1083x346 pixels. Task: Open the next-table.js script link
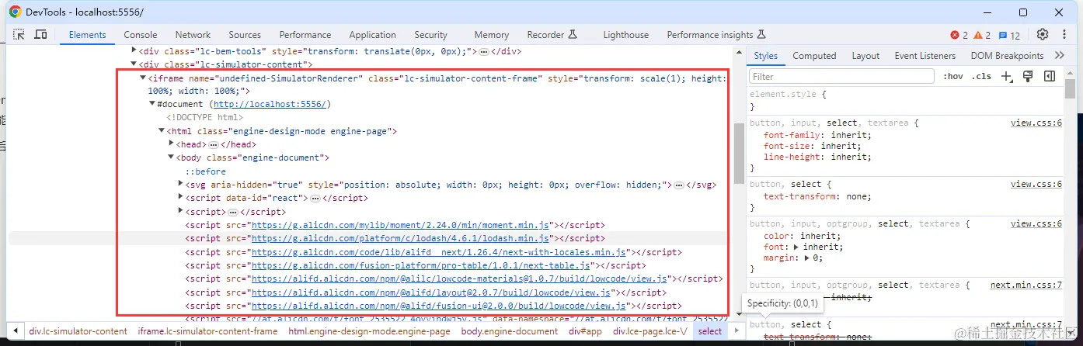tap(420, 265)
